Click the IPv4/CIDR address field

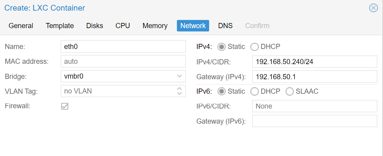pyautogui.click(x=314, y=62)
